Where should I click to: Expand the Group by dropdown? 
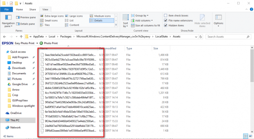140,16
